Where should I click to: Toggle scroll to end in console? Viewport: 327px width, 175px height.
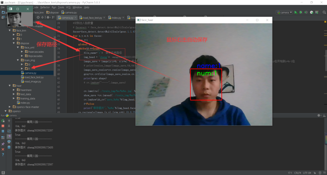[x=9, y=136]
